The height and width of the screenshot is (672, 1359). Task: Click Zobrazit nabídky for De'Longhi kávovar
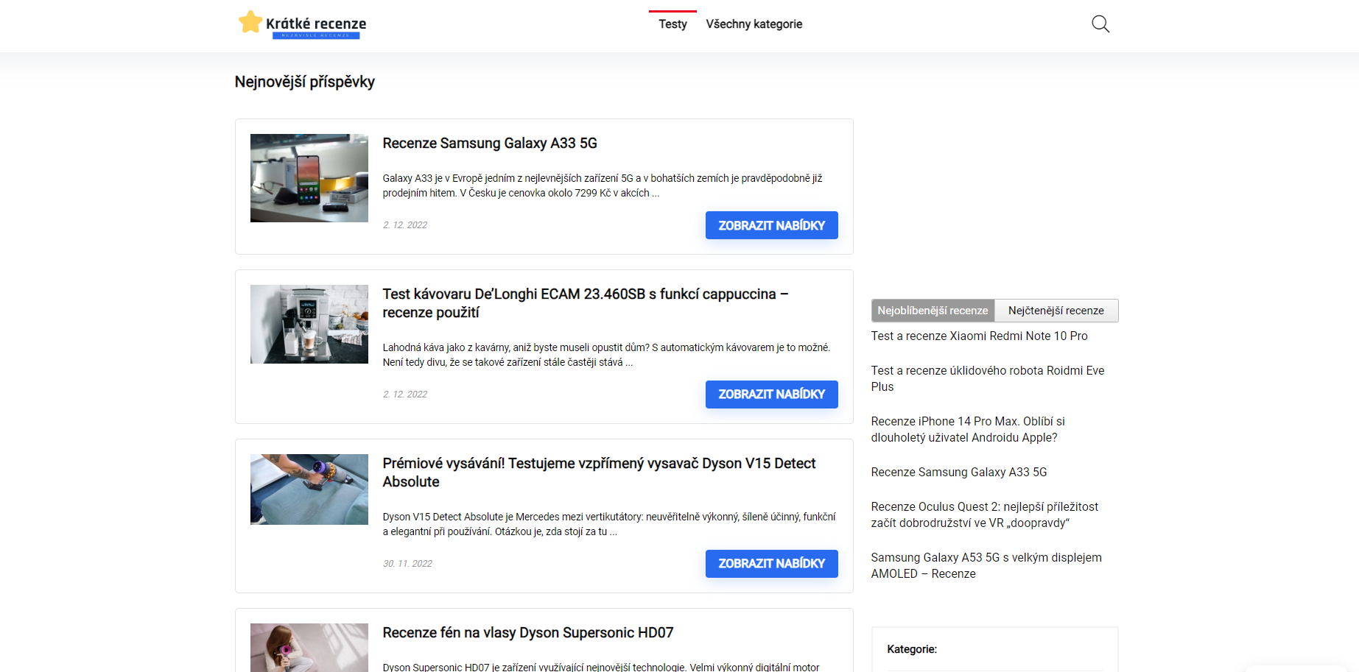point(771,395)
